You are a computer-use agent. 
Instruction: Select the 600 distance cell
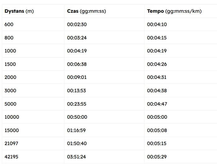click(x=9, y=24)
